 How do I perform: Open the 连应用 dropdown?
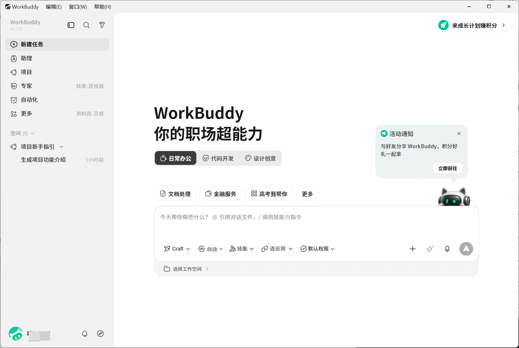[x=277, y=249]
